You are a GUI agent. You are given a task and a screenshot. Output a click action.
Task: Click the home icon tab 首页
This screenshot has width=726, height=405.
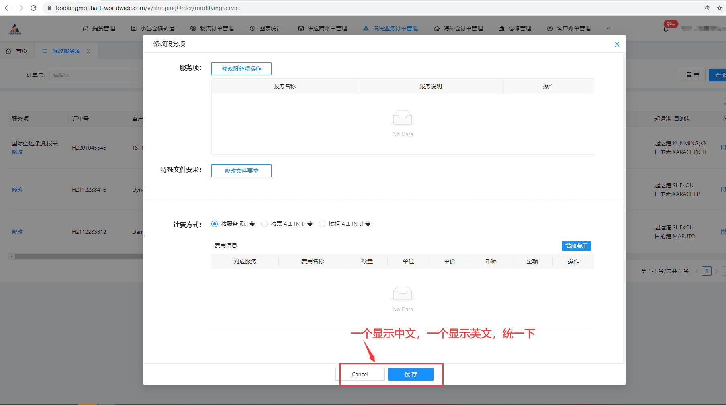(x=17, y=51)
